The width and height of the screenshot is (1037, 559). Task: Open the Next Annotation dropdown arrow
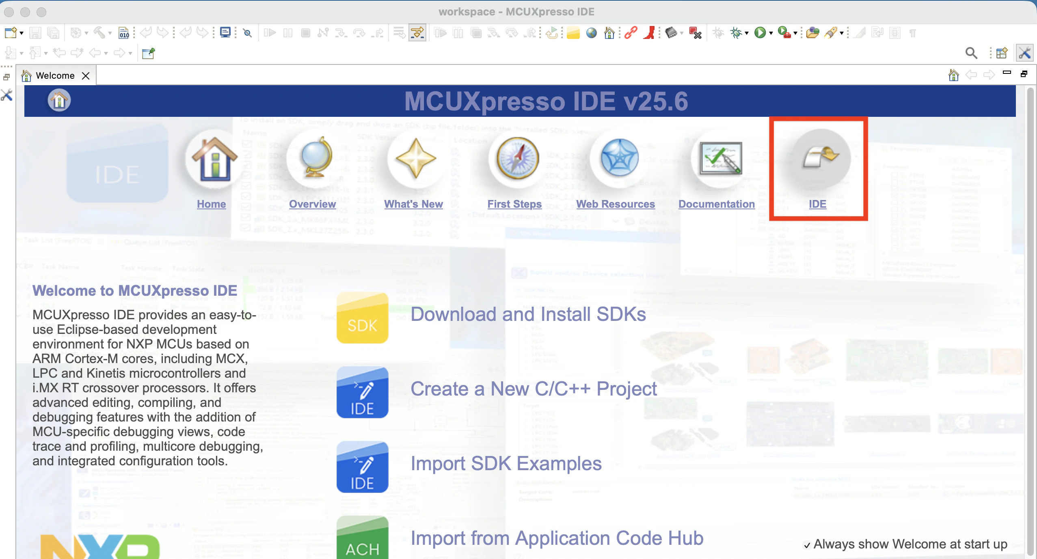click(x=22, y=53)
